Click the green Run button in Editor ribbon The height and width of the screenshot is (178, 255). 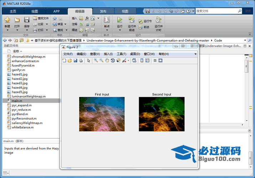[x=119, y=20]
